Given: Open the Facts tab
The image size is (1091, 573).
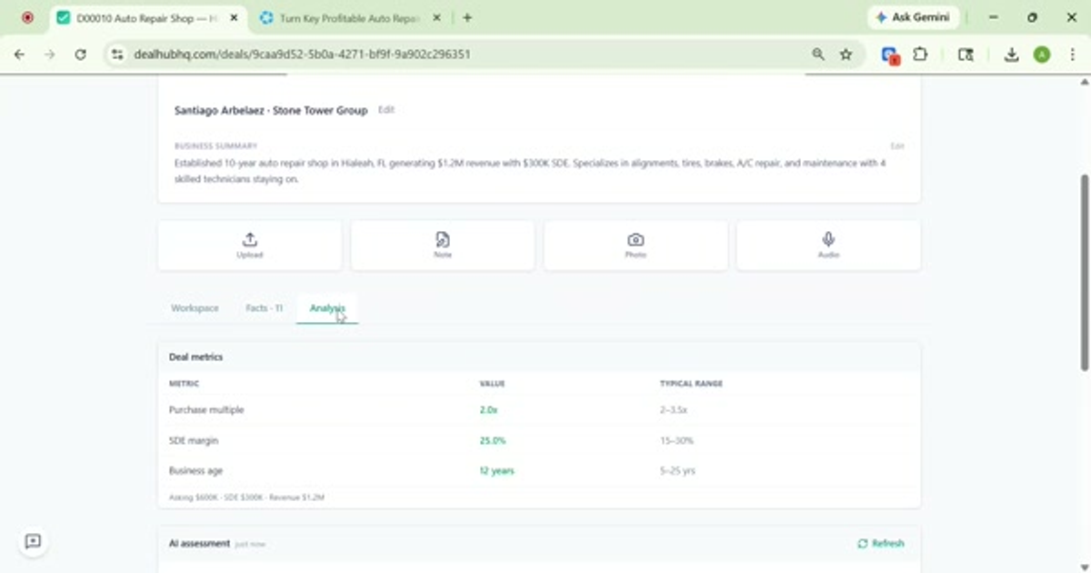Looking at the screenshot, I should click(x=264, y=308).
